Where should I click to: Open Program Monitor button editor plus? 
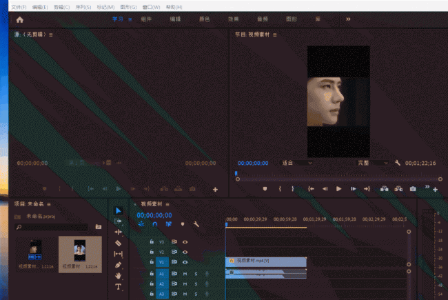[435, 190]
